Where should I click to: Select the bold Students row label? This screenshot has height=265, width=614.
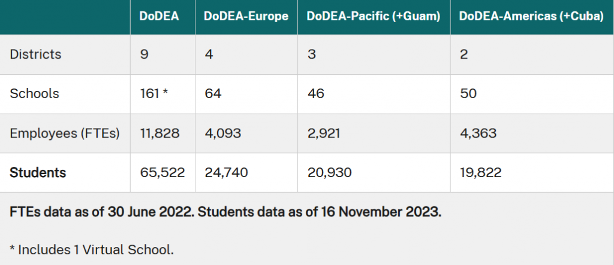[38, 173]
